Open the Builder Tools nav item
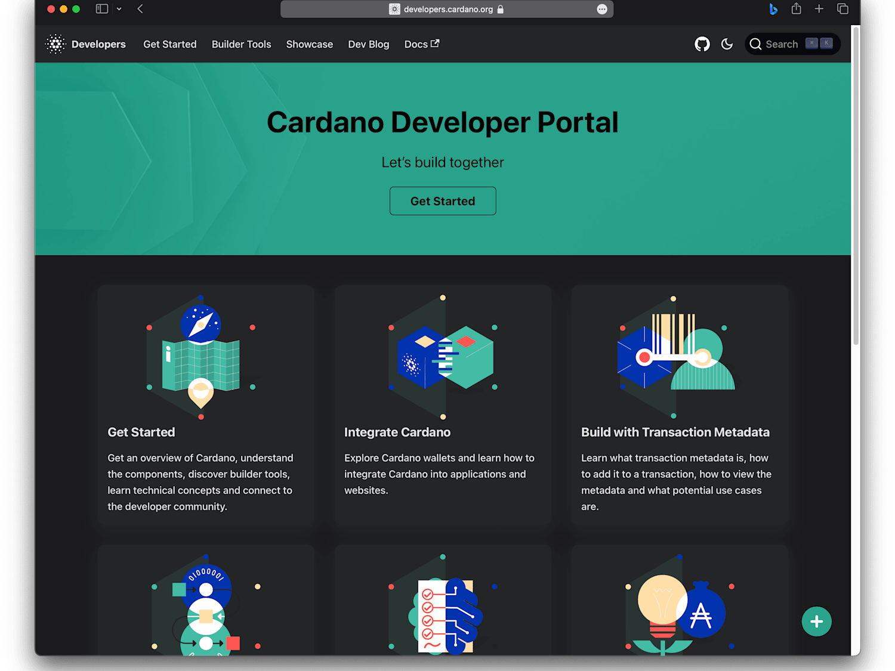This screenshot has width=895, height=671. point(241,44)
